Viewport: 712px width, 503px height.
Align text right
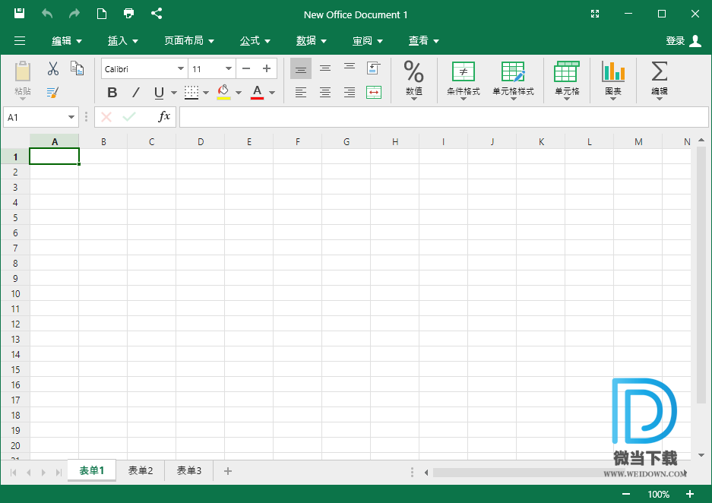(x=350, y=93)
